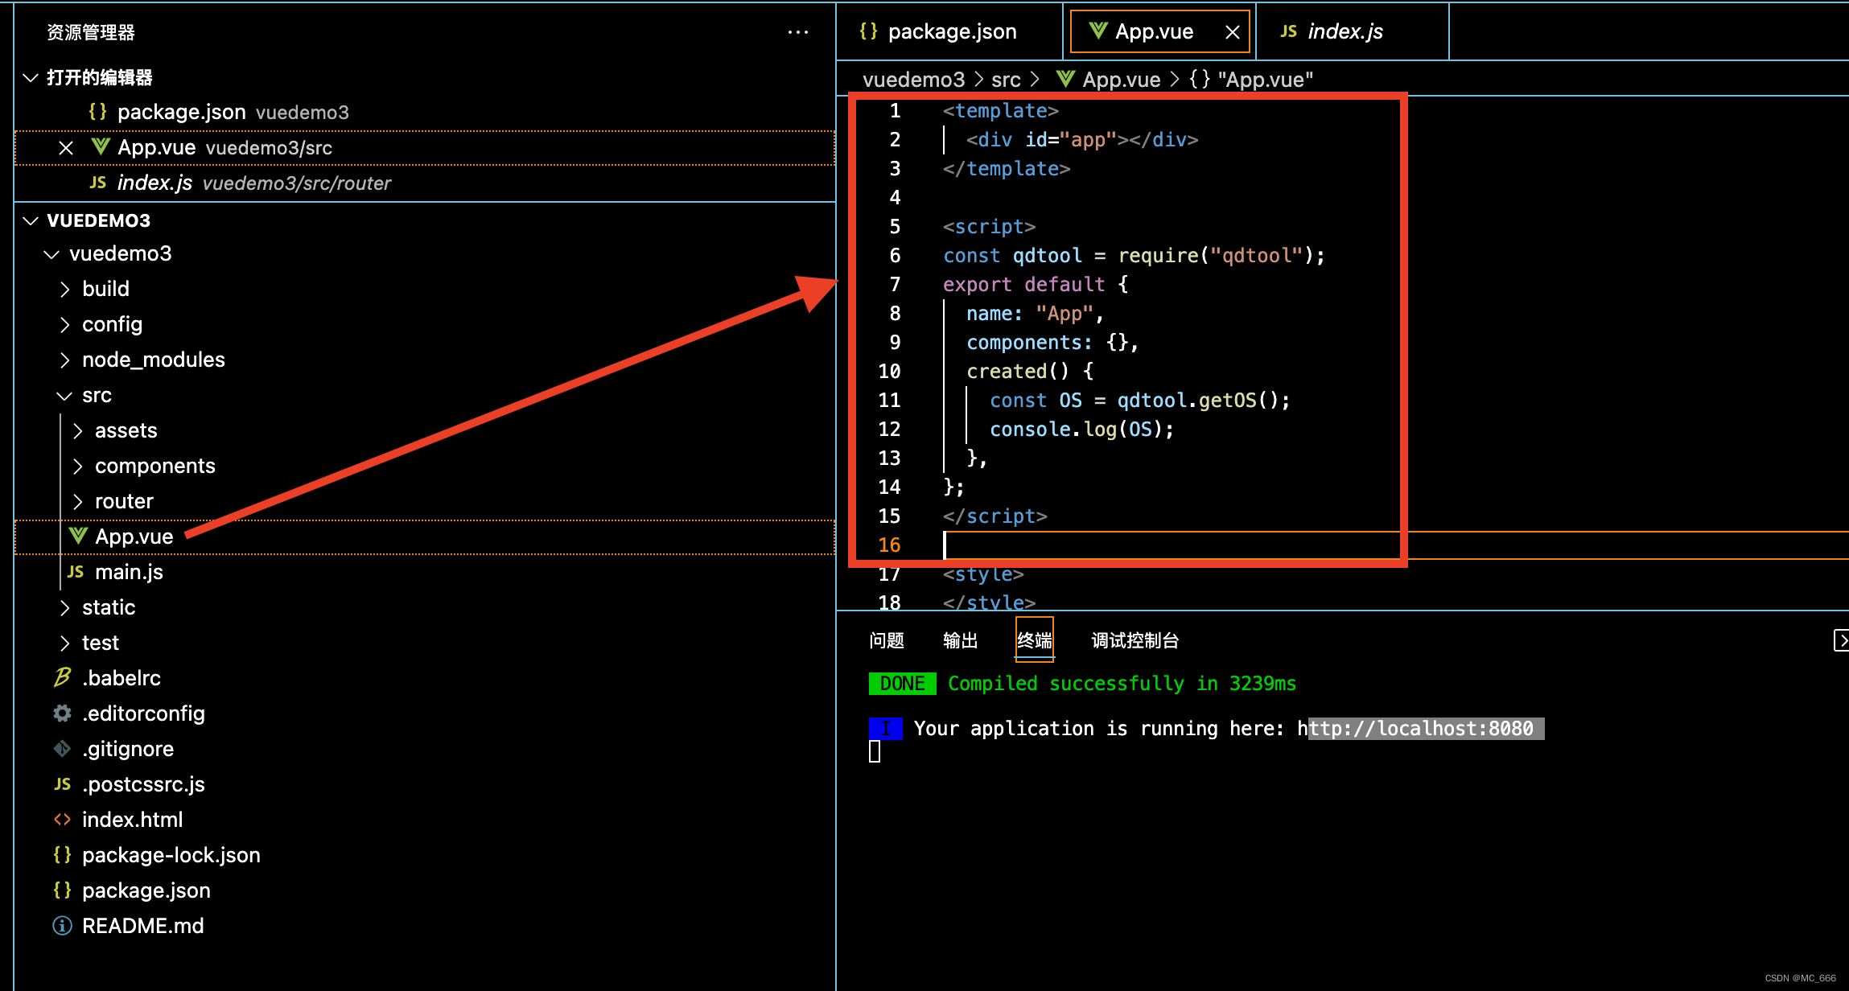The height and width of the screenshot is (991, 1849).
Task: Click the Vue icon beside App.vue in the src folder
Action: click(78, 536)
